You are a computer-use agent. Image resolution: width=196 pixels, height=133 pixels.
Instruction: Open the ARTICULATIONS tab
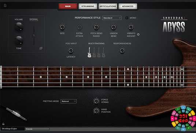tap(108, 6)
